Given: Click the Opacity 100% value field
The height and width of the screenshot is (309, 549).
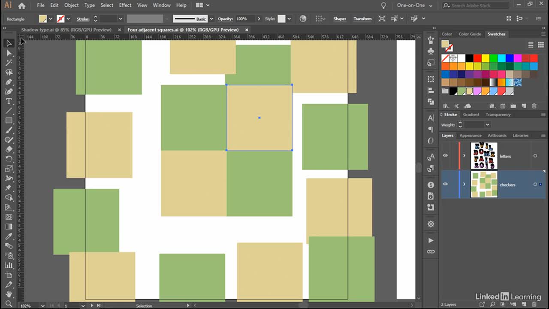Looking at the screenshot, I should tap(244, 19).
